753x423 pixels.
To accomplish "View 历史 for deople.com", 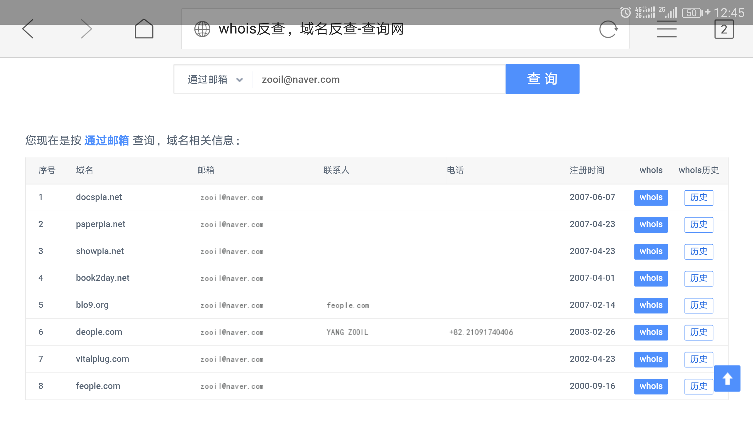I will 699,332.
